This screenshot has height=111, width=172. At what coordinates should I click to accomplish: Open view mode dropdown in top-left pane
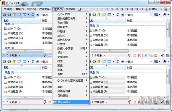pyautogui.click(x=28, y=15)
